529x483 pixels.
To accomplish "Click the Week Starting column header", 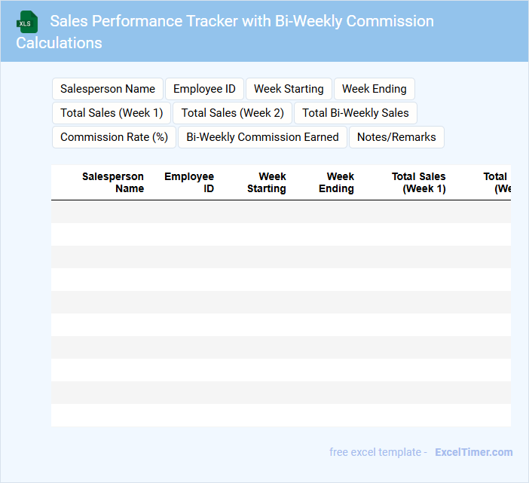I will [267, 182].
